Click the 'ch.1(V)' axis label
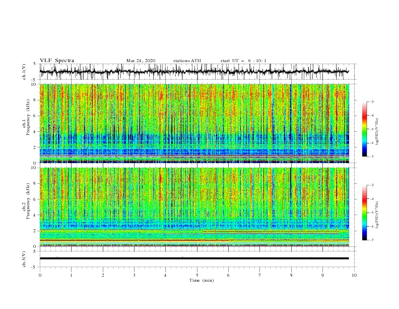 (x=24, y=72)
